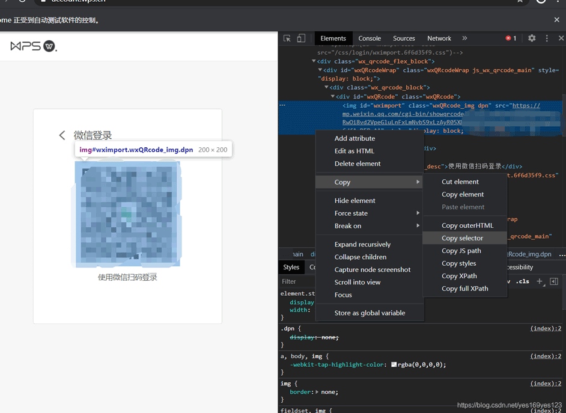This screenshot has width=566, height=413.
Task: Show the computed styles sidebar pane icon
Action: click(x=554, y=281)
